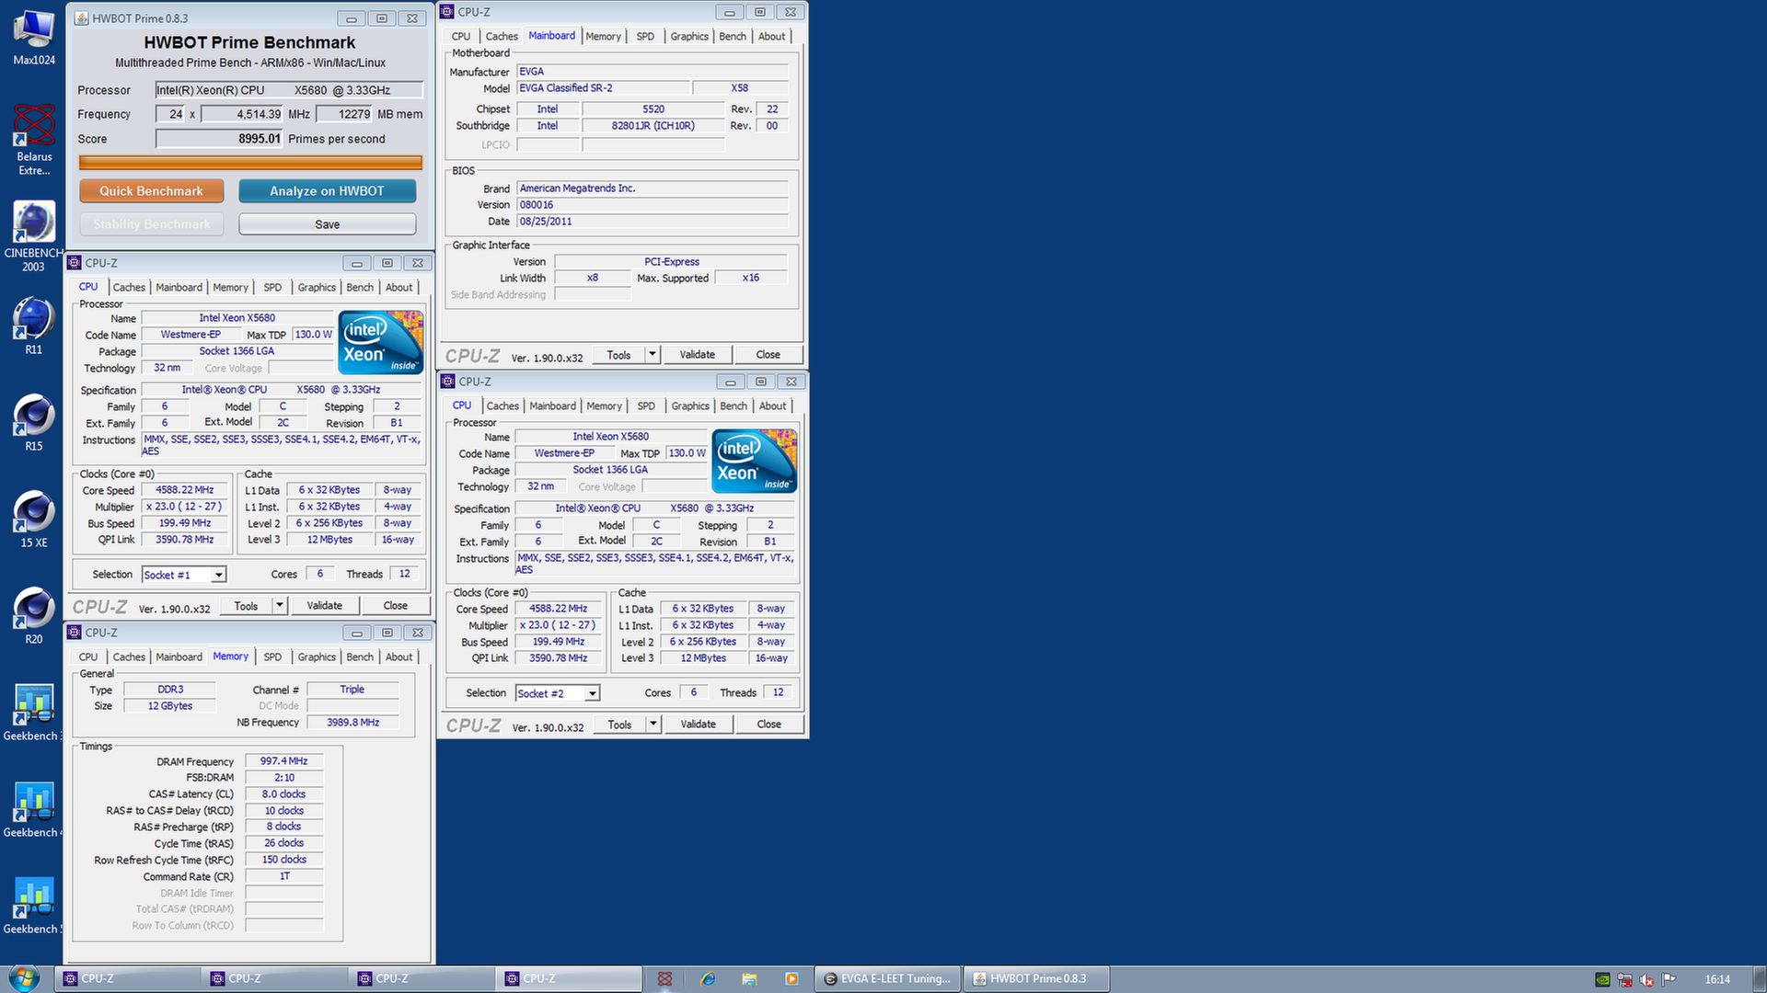Open Geekbench 4 desktop shortcut

[x=34, y=809]
